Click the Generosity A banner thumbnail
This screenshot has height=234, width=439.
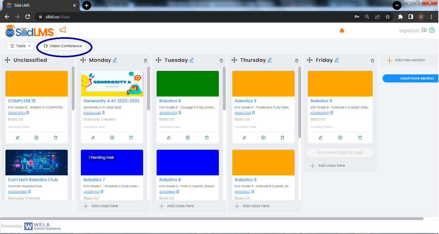[112, 83]
